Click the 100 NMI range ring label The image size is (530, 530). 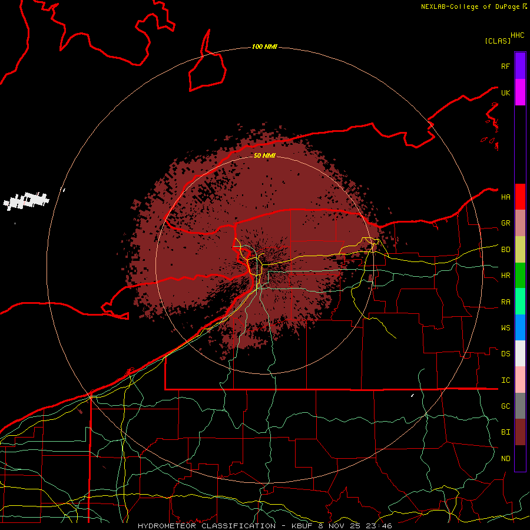pyautogui.click(x=264, y=47)
